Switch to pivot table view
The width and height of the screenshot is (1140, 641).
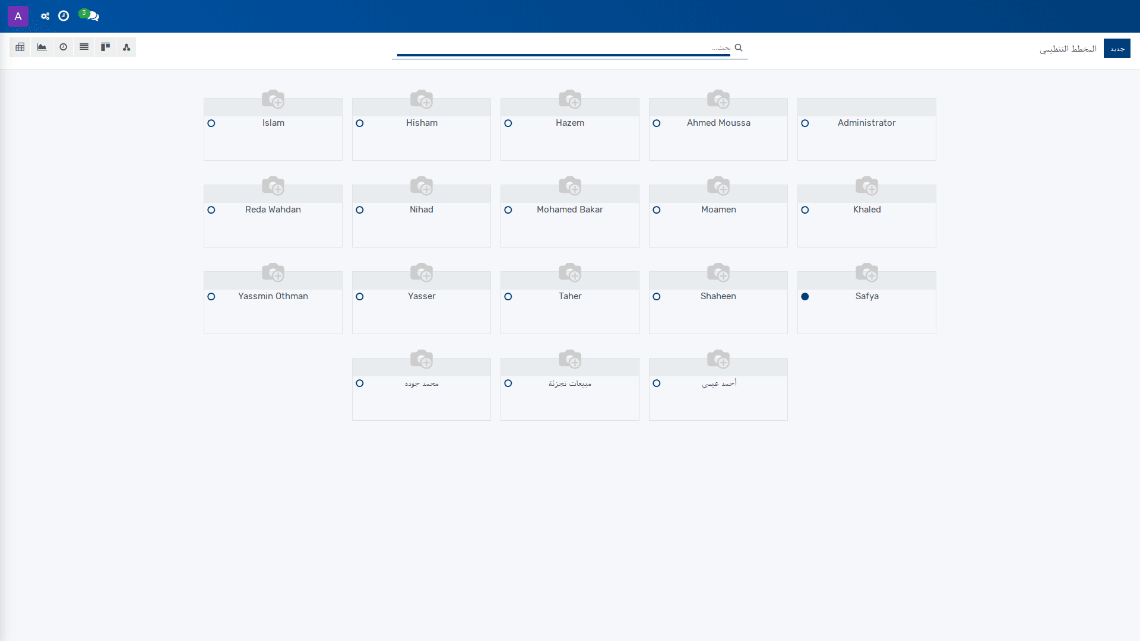(x=20, y=47)
